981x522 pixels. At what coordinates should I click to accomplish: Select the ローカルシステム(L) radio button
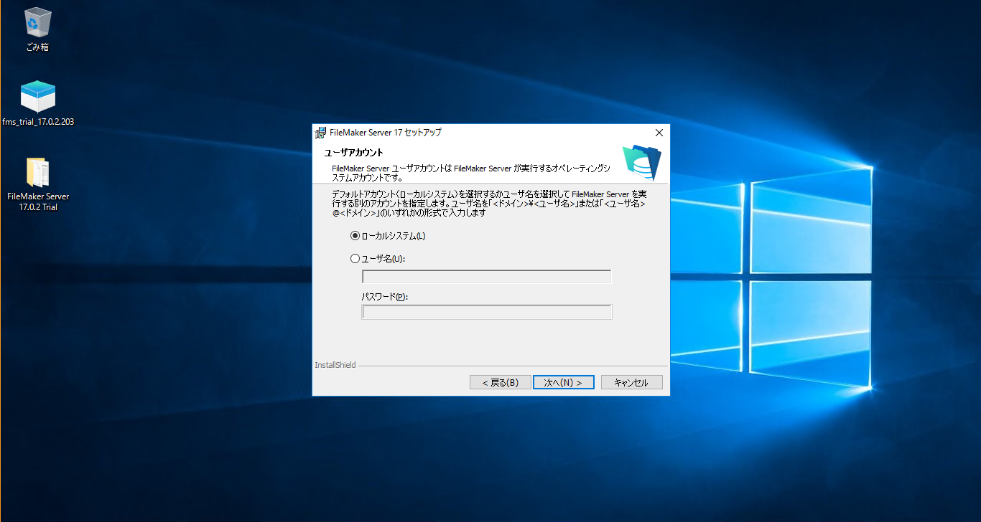click(x=355, y=235)
